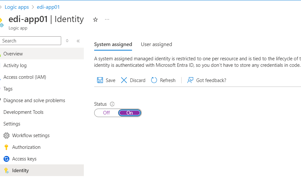301x178 pixels.
Task: Go to Logic apps breadcrumb
Action: (17, 7)
